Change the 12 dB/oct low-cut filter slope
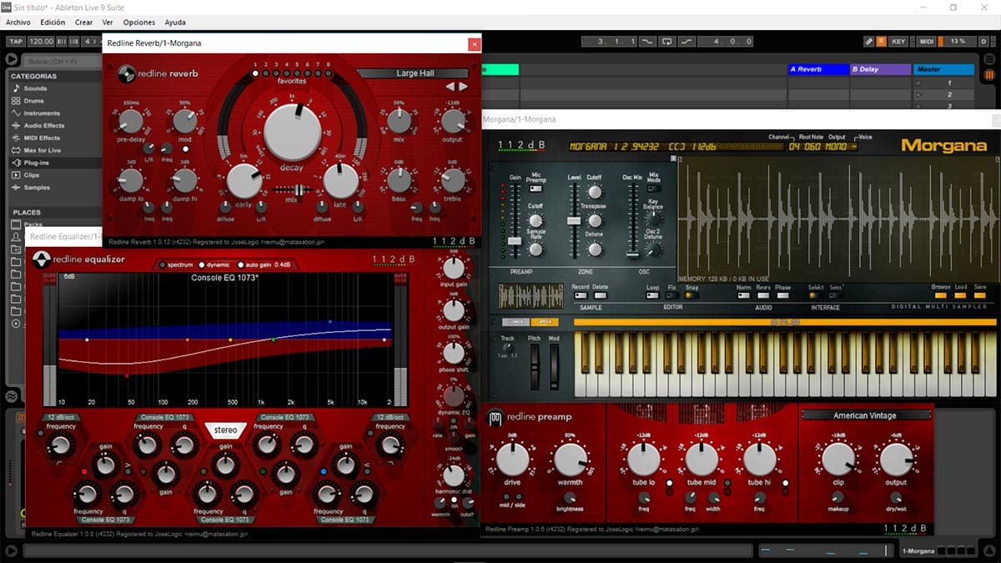 (61, 417)
